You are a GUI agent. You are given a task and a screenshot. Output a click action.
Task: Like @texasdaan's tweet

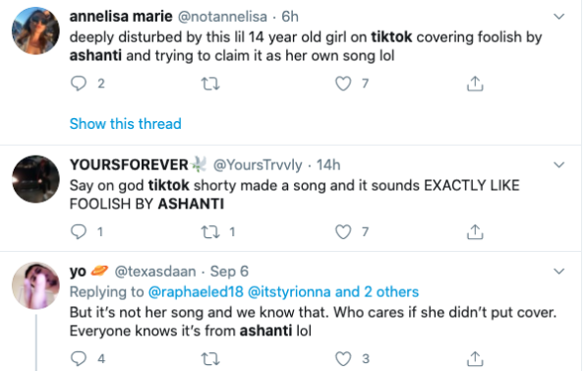pyautogui.click(x=343, y=358)
